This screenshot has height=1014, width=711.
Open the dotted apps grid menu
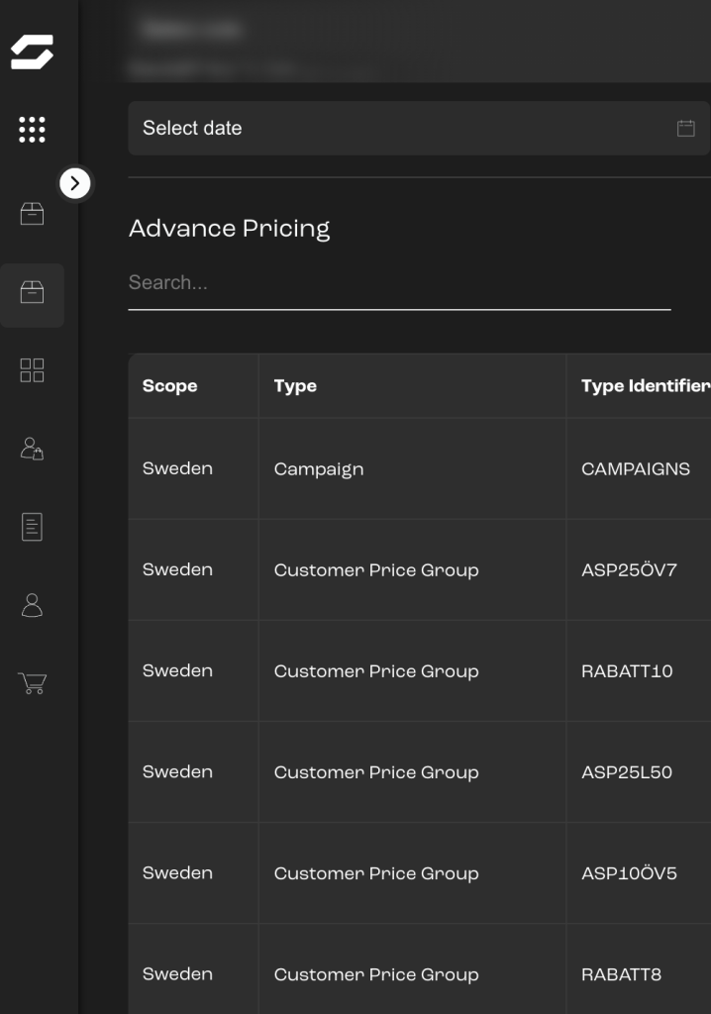click(x=32, y=130)
